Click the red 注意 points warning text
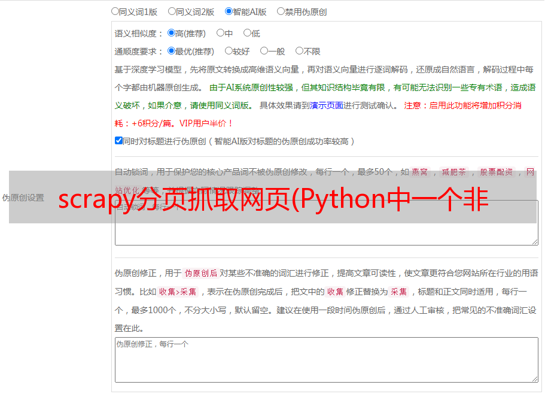Viewport: 545px width, 394px height. click(x=318, y=114)
